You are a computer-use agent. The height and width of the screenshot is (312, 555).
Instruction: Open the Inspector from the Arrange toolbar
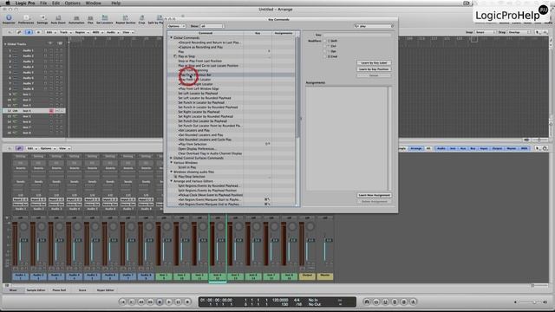[9, 19]
